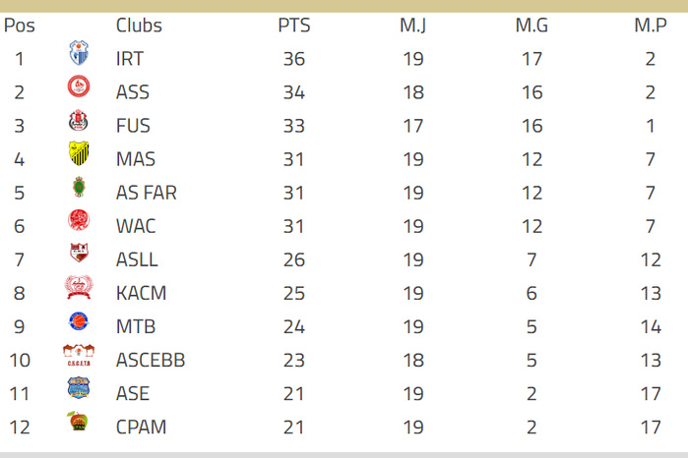Image resolution: width=688 pixels, height=458 pixels.
Task: Click the IRT club logo
Action: [79, 54]
